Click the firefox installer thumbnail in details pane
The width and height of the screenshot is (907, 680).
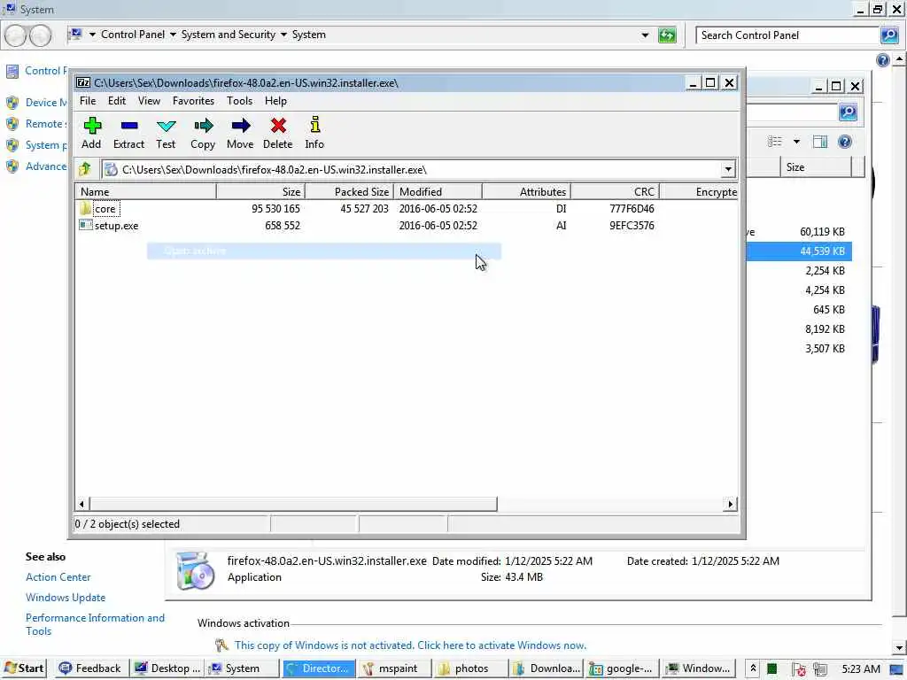point(195,570)
